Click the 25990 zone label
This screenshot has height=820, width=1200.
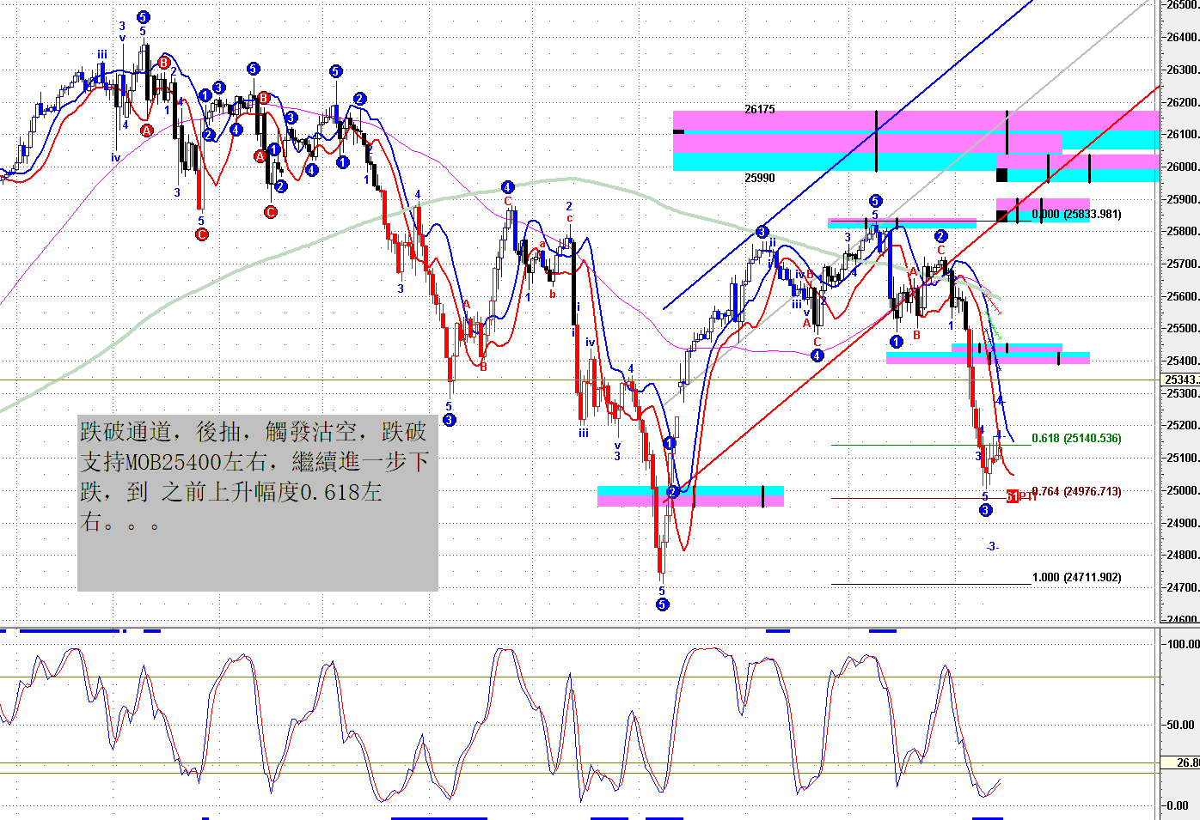[760, 178]
